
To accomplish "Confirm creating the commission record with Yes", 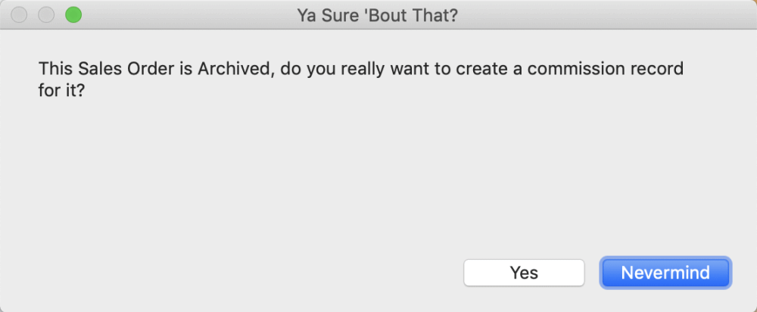I will (524, 273).
